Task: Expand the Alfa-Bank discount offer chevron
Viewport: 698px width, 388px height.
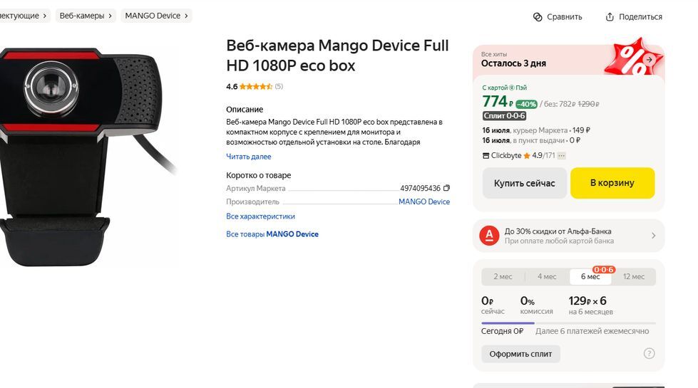Action: (x=654, y=236)
